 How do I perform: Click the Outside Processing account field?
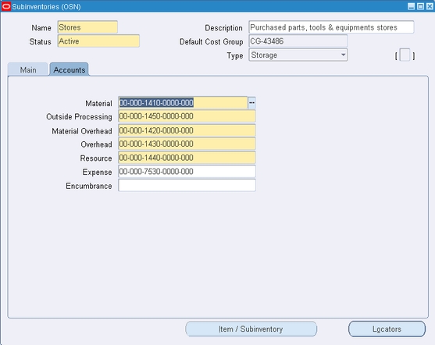click(x=187, y=116)
